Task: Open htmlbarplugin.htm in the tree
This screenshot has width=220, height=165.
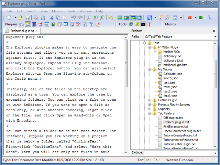Action: click(175, 65)
